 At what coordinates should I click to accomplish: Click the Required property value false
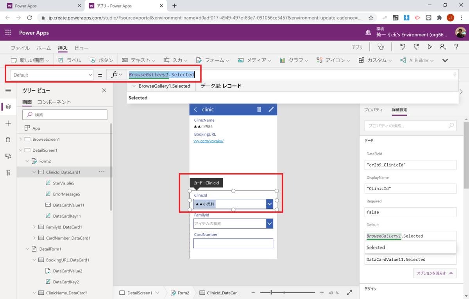(x=410, y=212)
